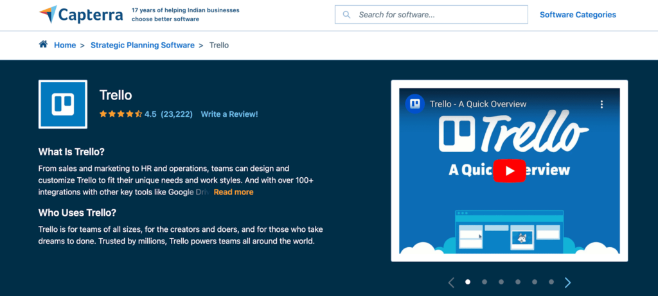This screenshot has height=296, width=658.
Task: Select fifth carousel dot
Action: coord(535,282)
